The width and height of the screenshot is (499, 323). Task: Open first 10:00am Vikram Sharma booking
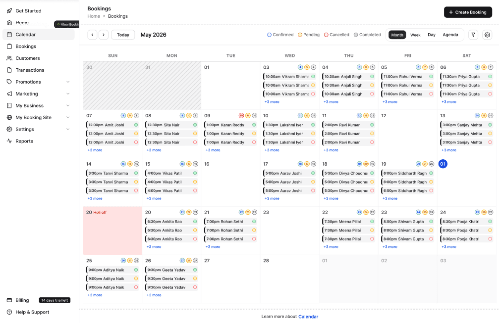pos(289,77)
